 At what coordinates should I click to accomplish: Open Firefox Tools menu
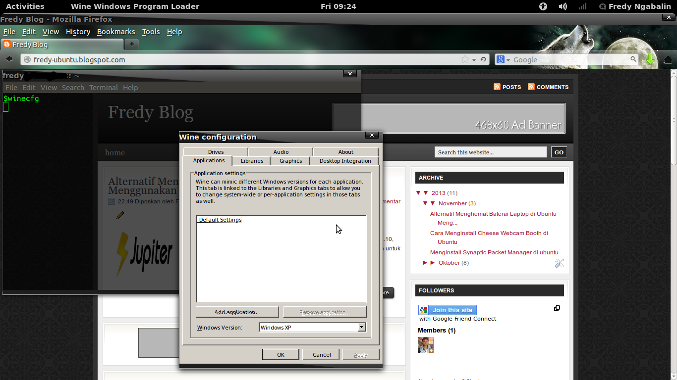click(151, 32)
